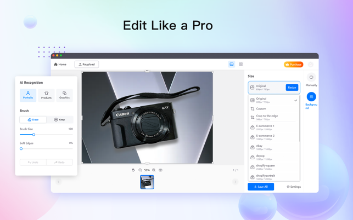
Task: Select E-commerce 1 size preset
Action: pyautogui.click(x=274, y=128)
